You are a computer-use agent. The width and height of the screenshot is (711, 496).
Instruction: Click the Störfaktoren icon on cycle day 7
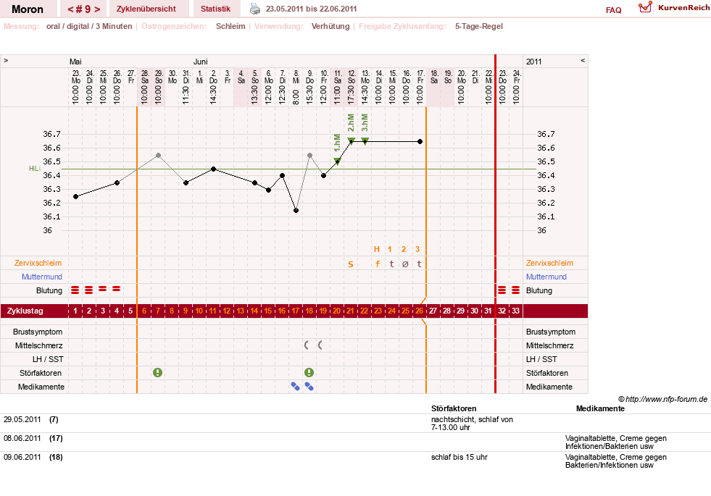(157, 372)
